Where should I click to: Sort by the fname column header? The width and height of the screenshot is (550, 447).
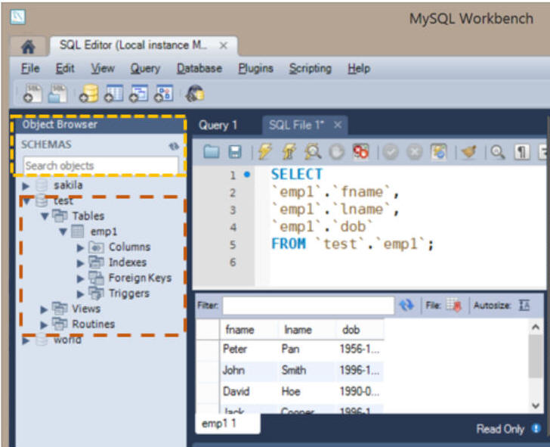pos(249,330)
